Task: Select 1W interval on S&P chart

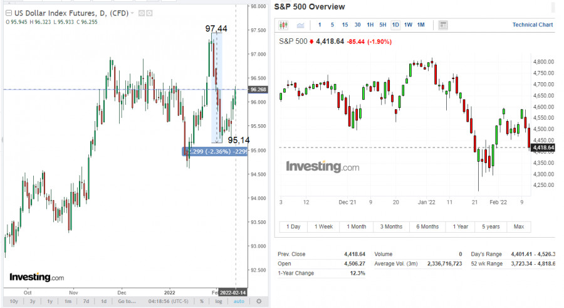Action: (x=408, y=25)
